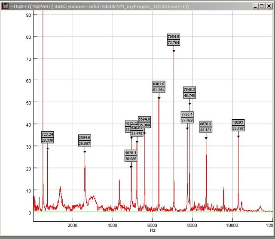Click the 2000 tick on the frequency axis
Image resolution: width=275 pixels, height=239 pixels.
[x=73, y=225]
